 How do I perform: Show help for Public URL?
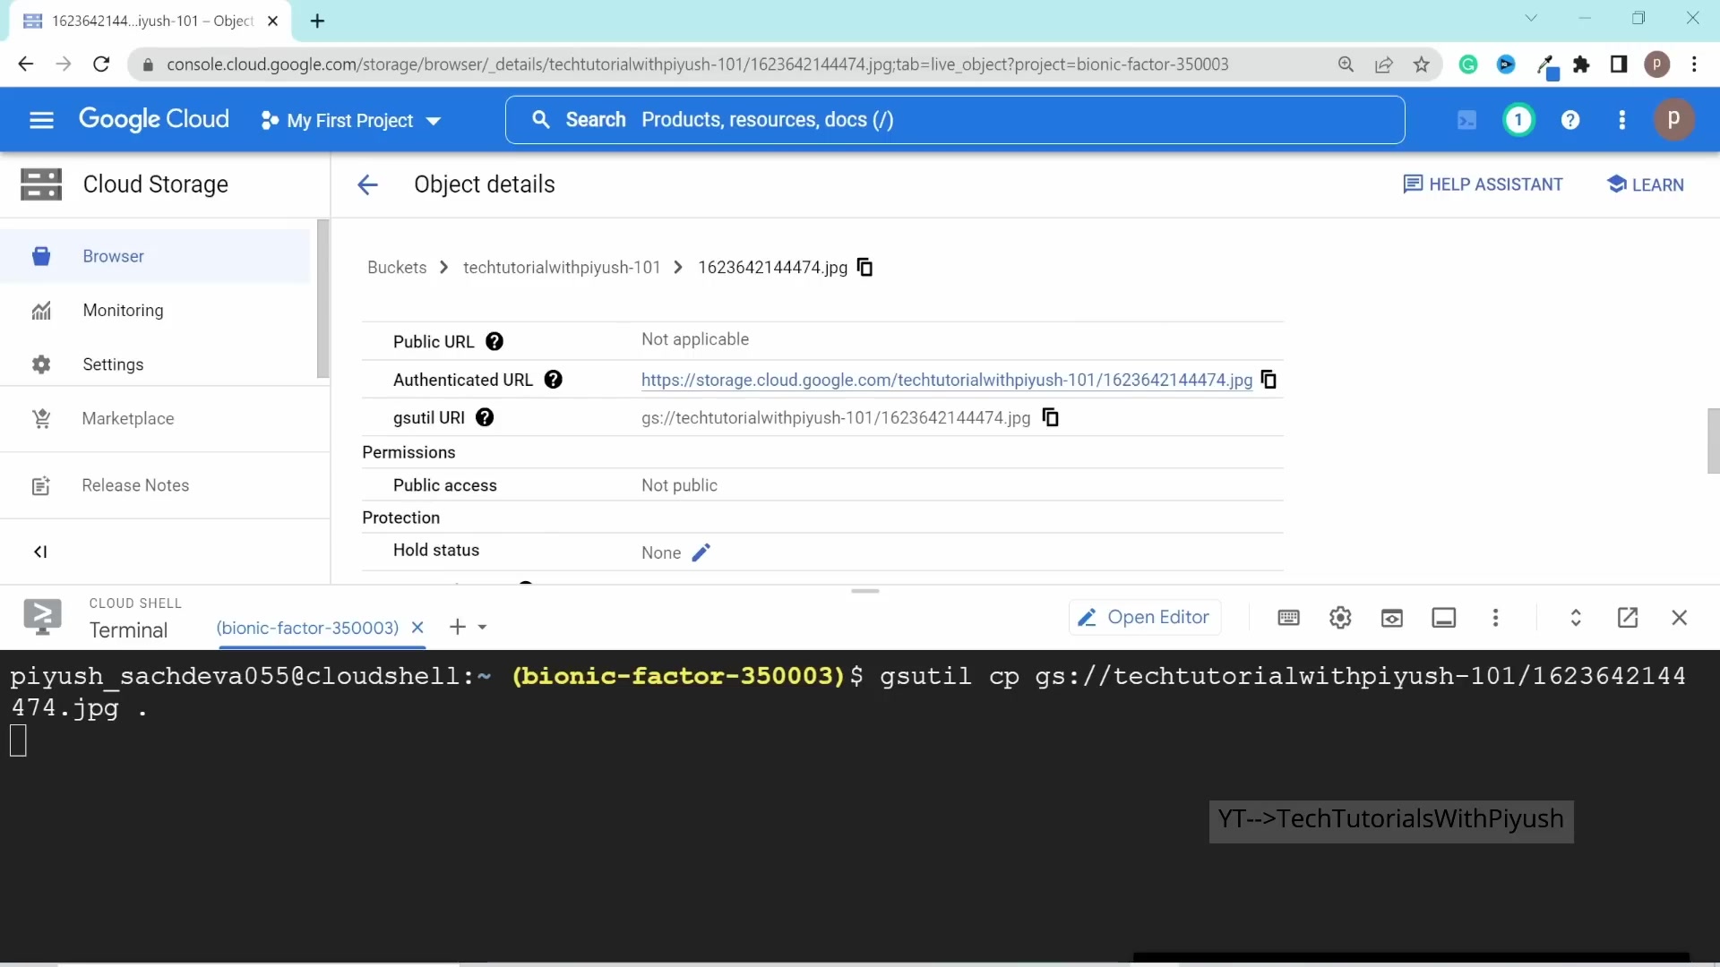(494, 342)
